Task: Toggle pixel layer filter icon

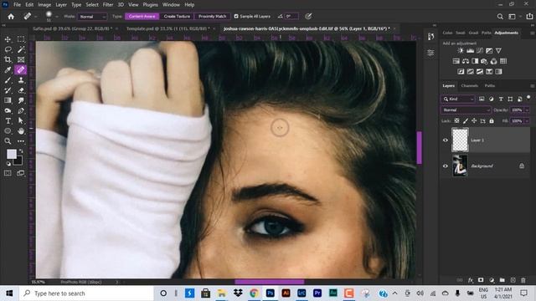Action: 482,99
